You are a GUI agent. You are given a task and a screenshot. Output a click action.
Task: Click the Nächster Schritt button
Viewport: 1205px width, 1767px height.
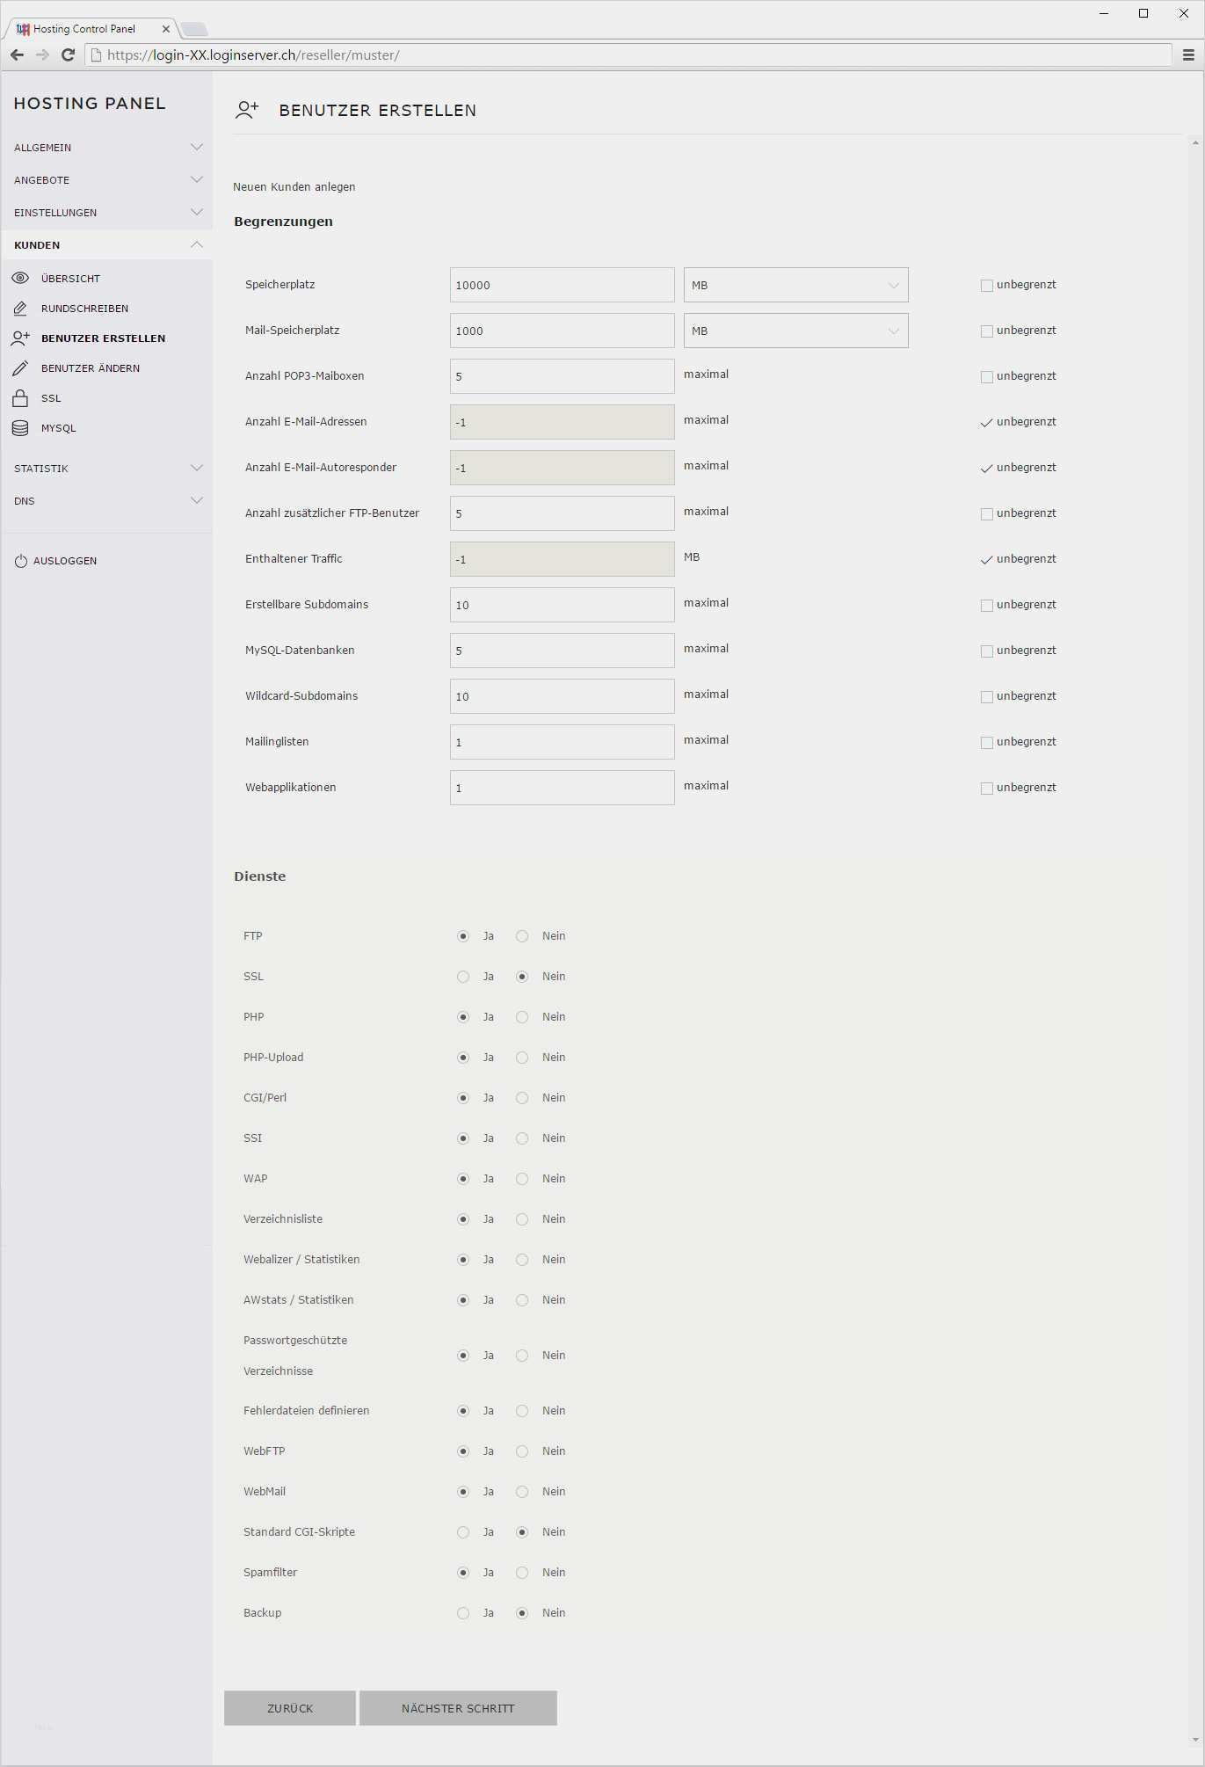[x=458, y=1708]
